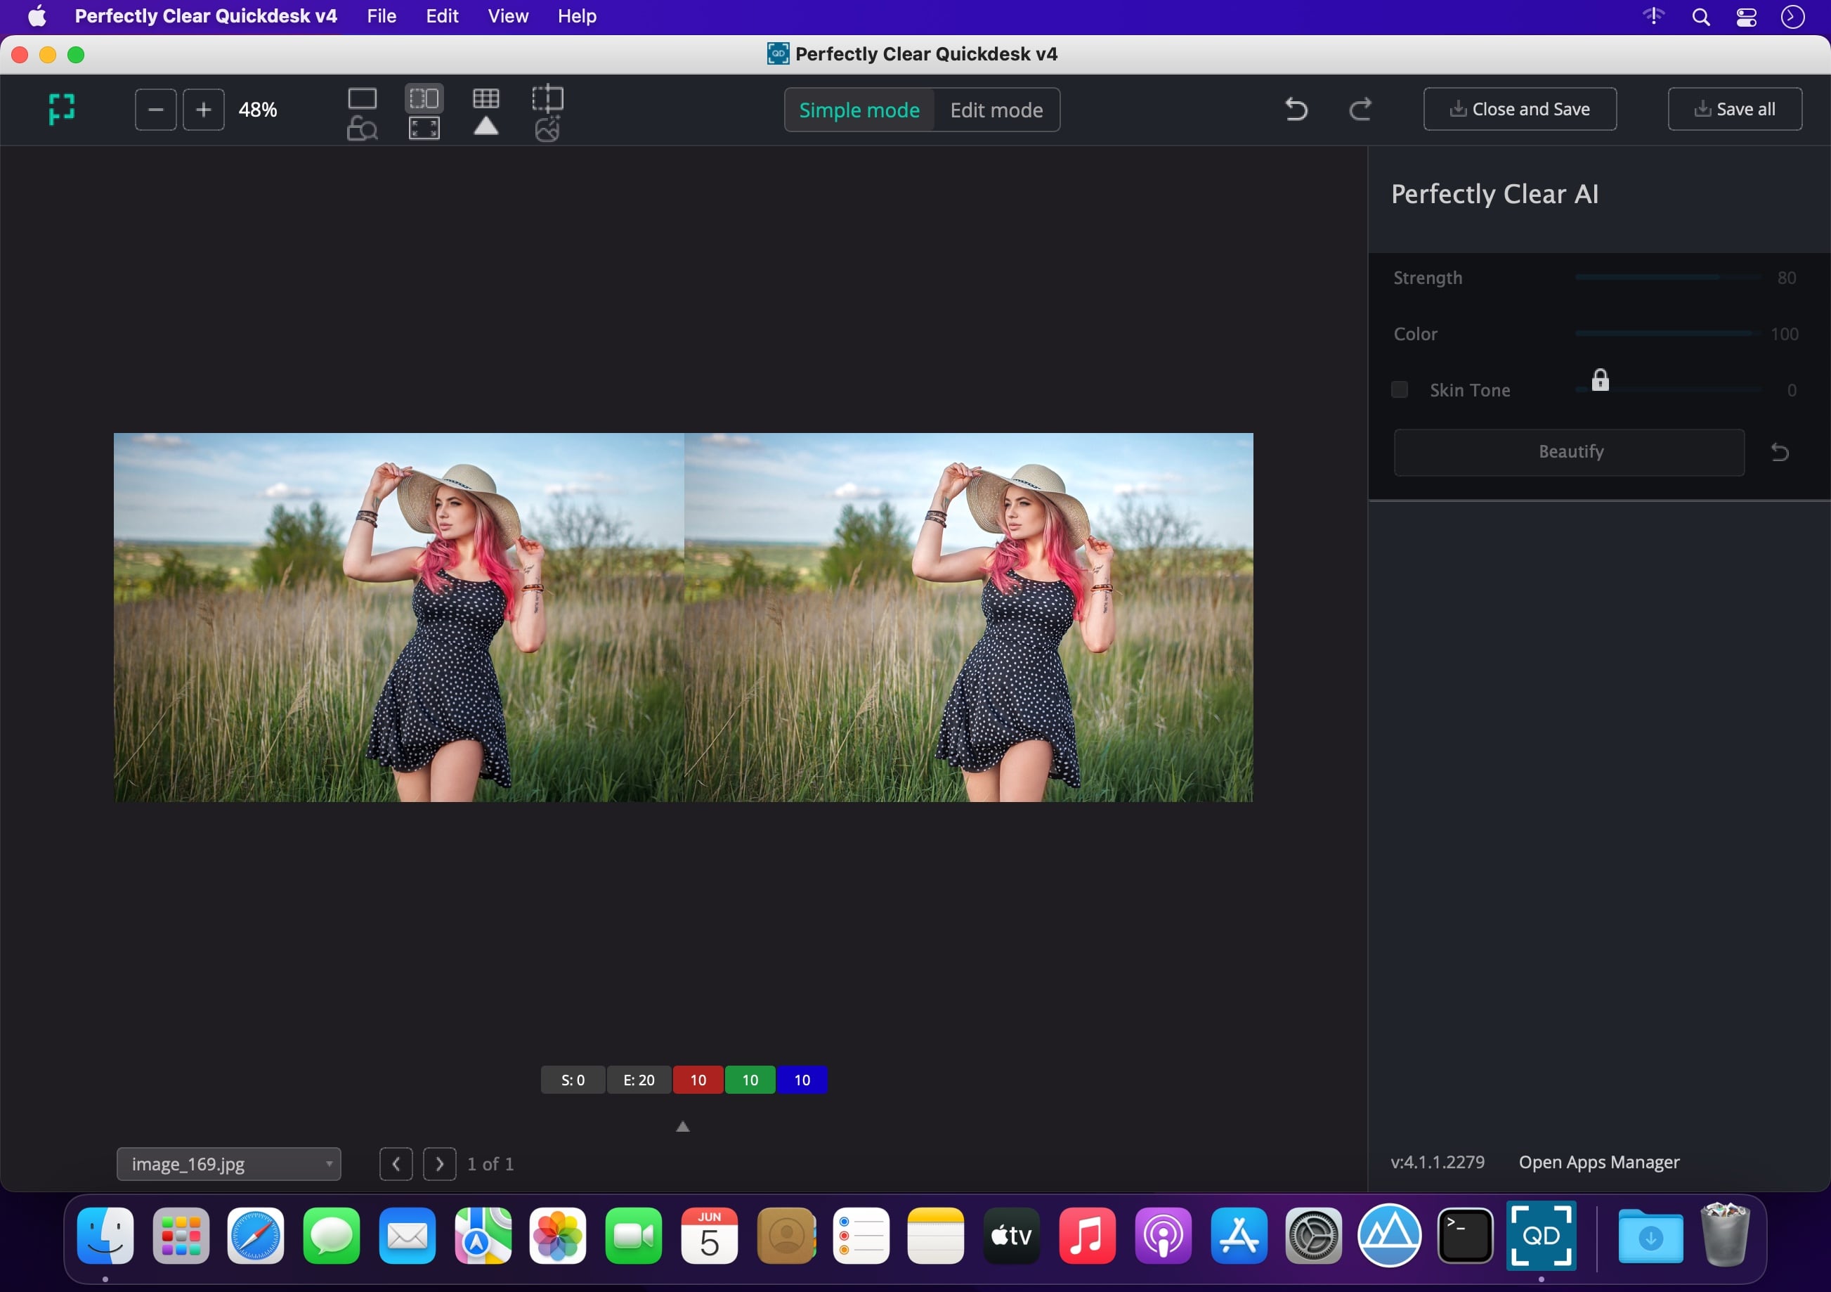Click the redo arrow in toolbar
This screenshot has height=1292, width=1831.
point(1360,110)
